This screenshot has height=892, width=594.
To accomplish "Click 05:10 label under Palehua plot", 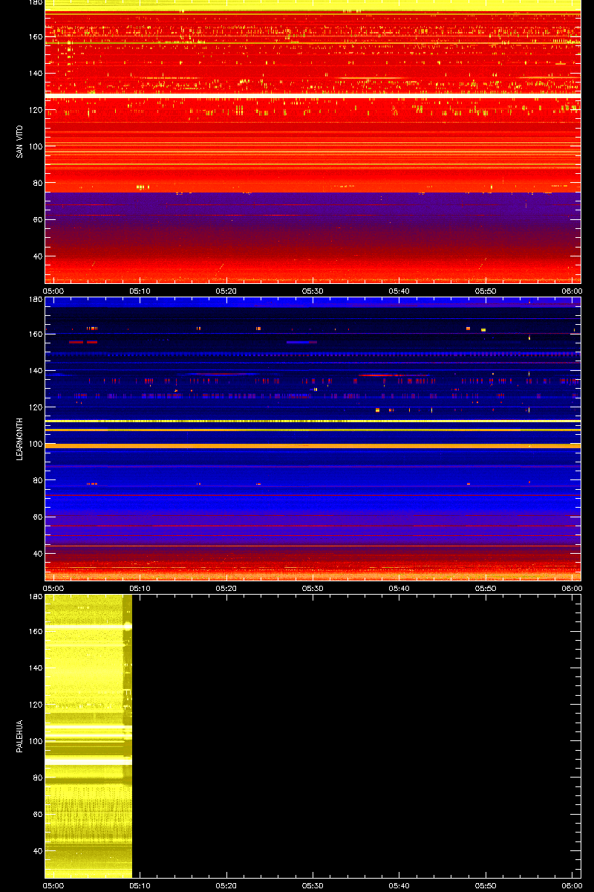I will coord(140,885).
